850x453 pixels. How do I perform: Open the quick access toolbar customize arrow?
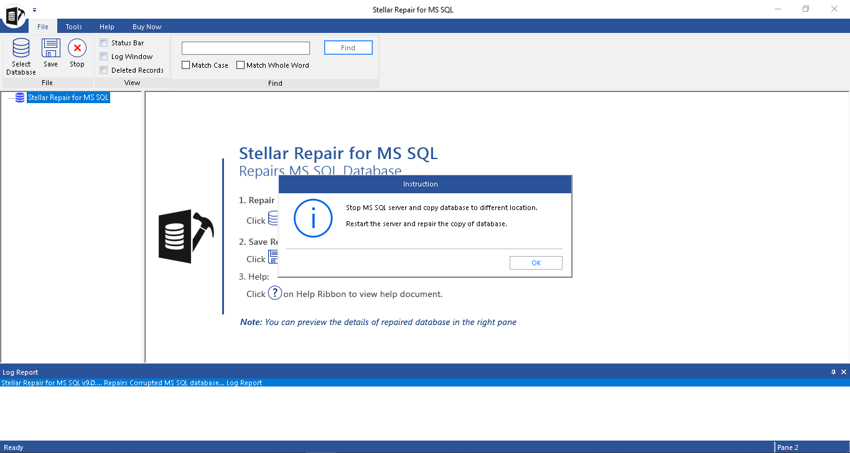[x=35, y=9]
